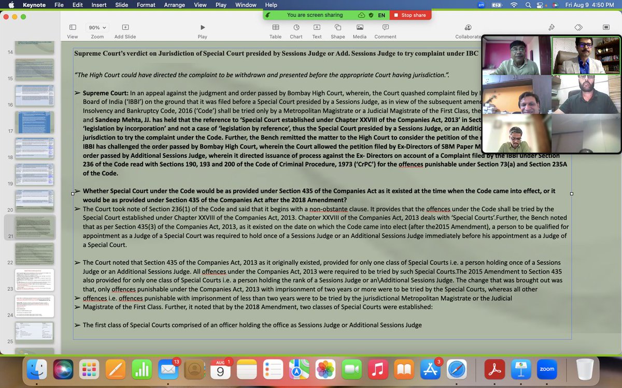Open Spotlight search in menu bar
Viewport: 622px width, 388px height.
529,5
